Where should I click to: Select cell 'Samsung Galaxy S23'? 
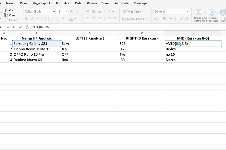click(37, 43)
